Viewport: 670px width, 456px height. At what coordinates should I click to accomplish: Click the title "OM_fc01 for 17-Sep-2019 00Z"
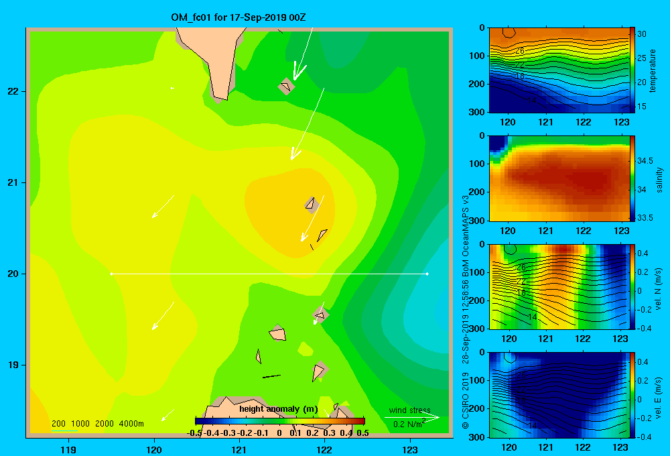[x=239, y=17]
